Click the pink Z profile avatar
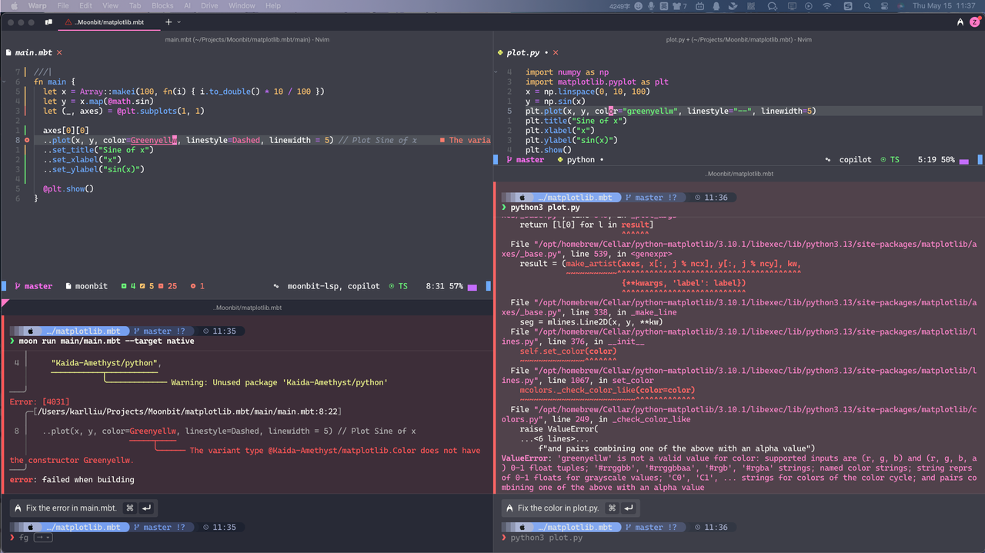 coord(975,22)
